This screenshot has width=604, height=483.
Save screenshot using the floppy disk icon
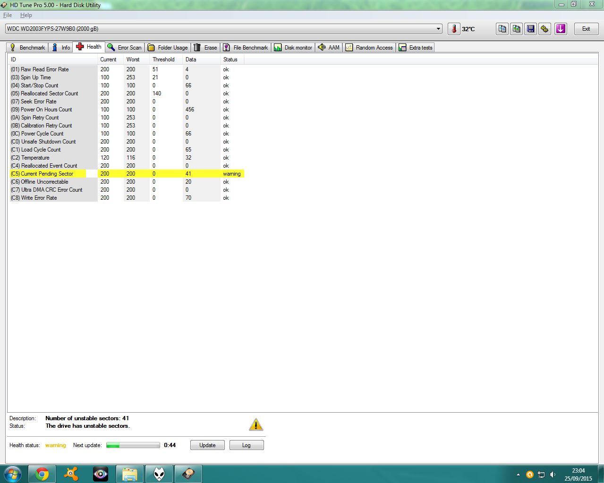click(531, 29)
